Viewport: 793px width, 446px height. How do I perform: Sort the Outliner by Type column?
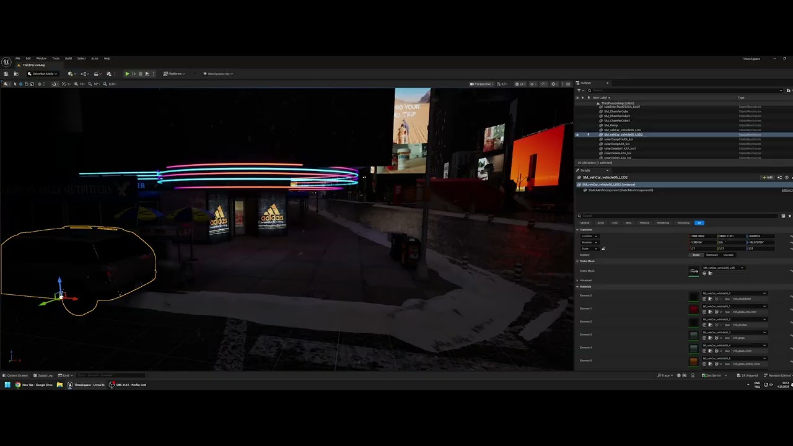coord(741,97)
